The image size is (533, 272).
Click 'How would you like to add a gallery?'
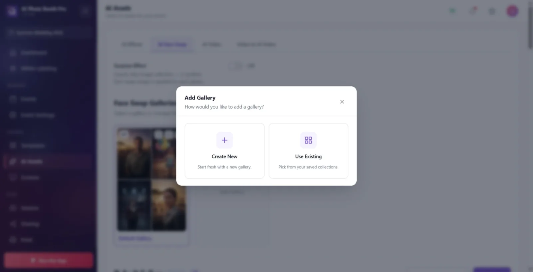224,107
